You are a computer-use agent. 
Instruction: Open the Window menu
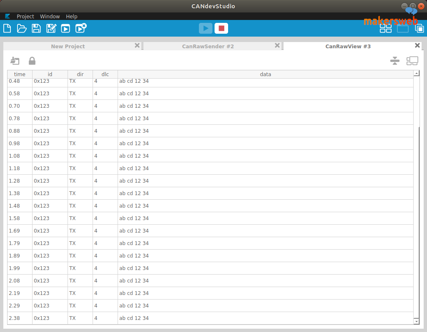point(50,16)
